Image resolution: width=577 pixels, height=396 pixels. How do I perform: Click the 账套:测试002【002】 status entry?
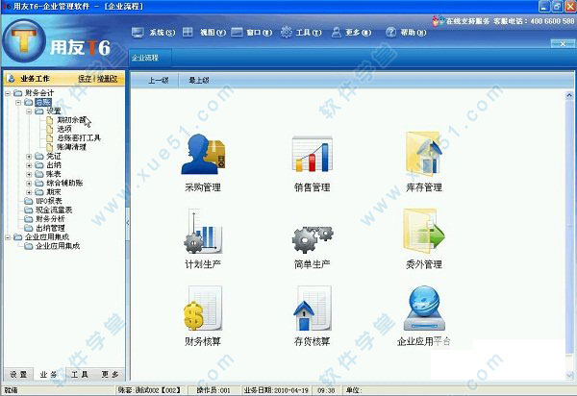point(149,390)
